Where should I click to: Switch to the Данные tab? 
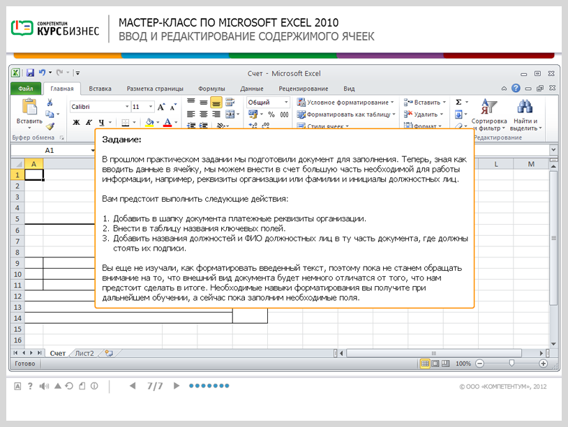[252, 89]
